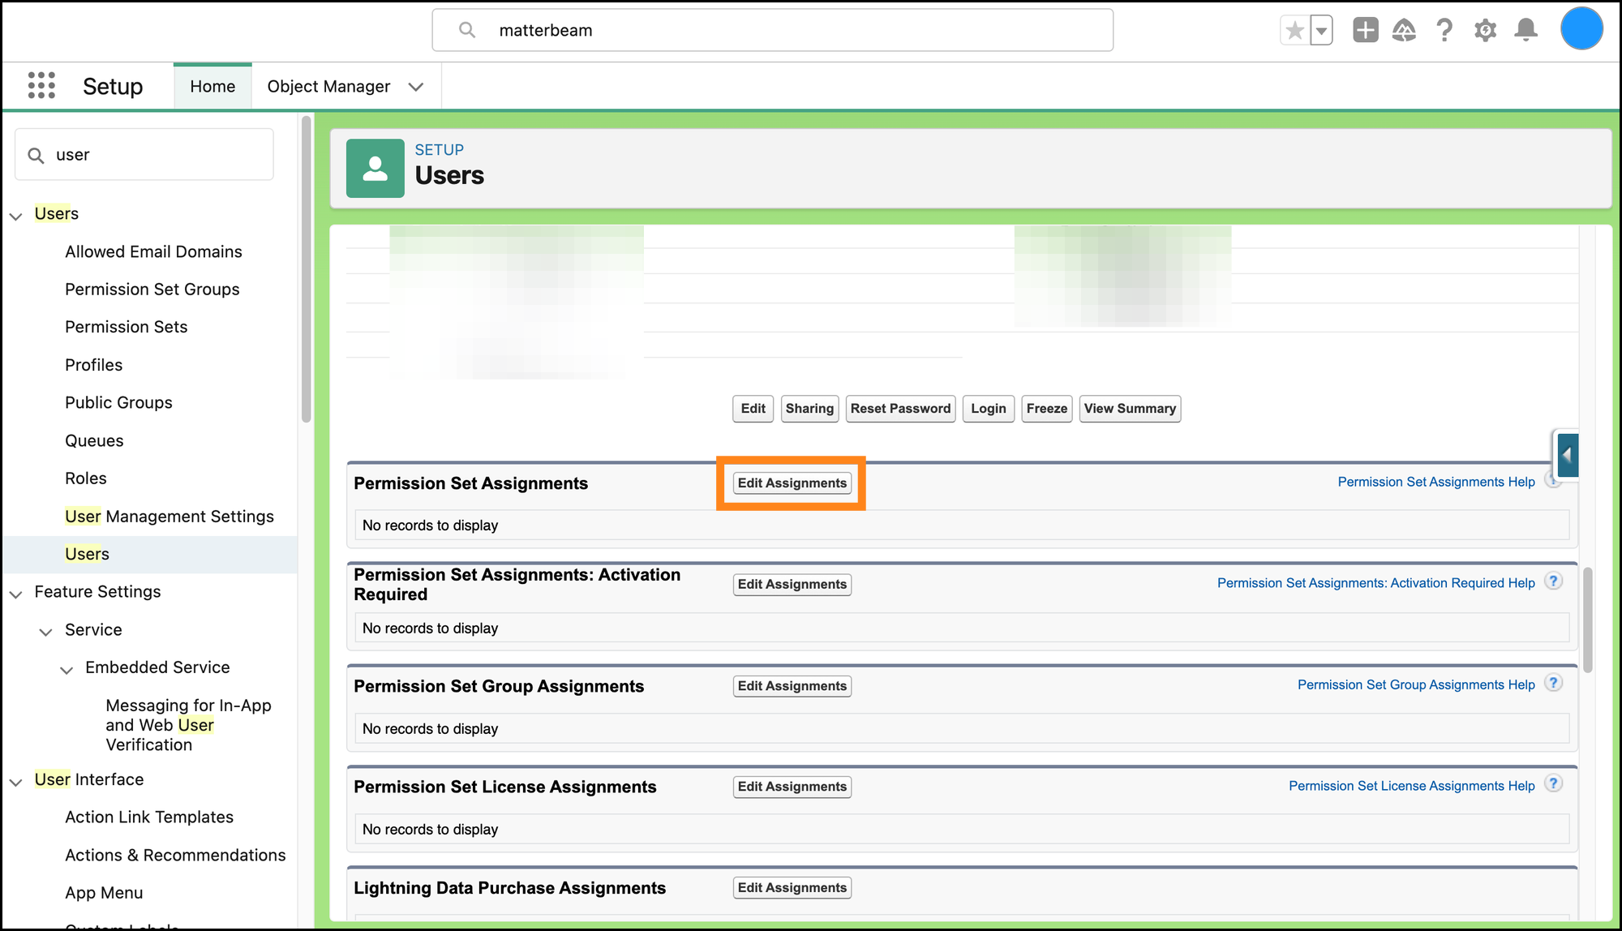Image resolution: width=1622 pixels, height=931 pixels.
Task: Open the favorites list dropdown arrow
Action: (1321, 31)
